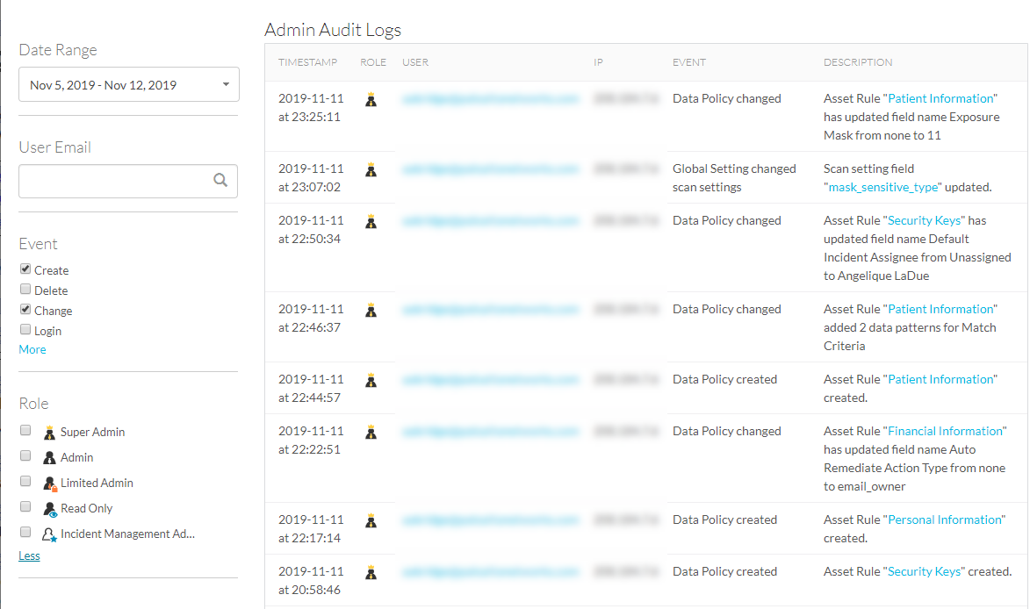Enable the Delete event checkbox
Image resolution: width=1030 pixels, height=609 pixels.
tap(25, 290)
